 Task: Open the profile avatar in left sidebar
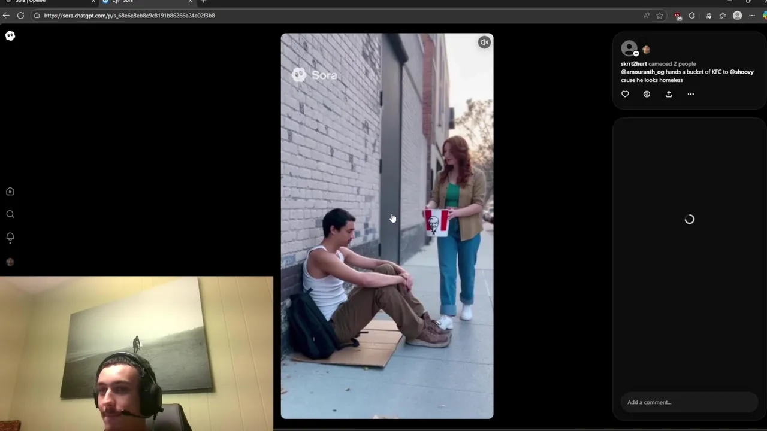click(10, 262)
